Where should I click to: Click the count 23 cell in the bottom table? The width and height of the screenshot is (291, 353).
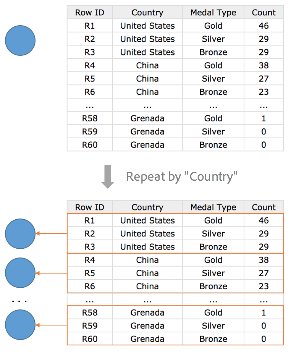point(264,286)
